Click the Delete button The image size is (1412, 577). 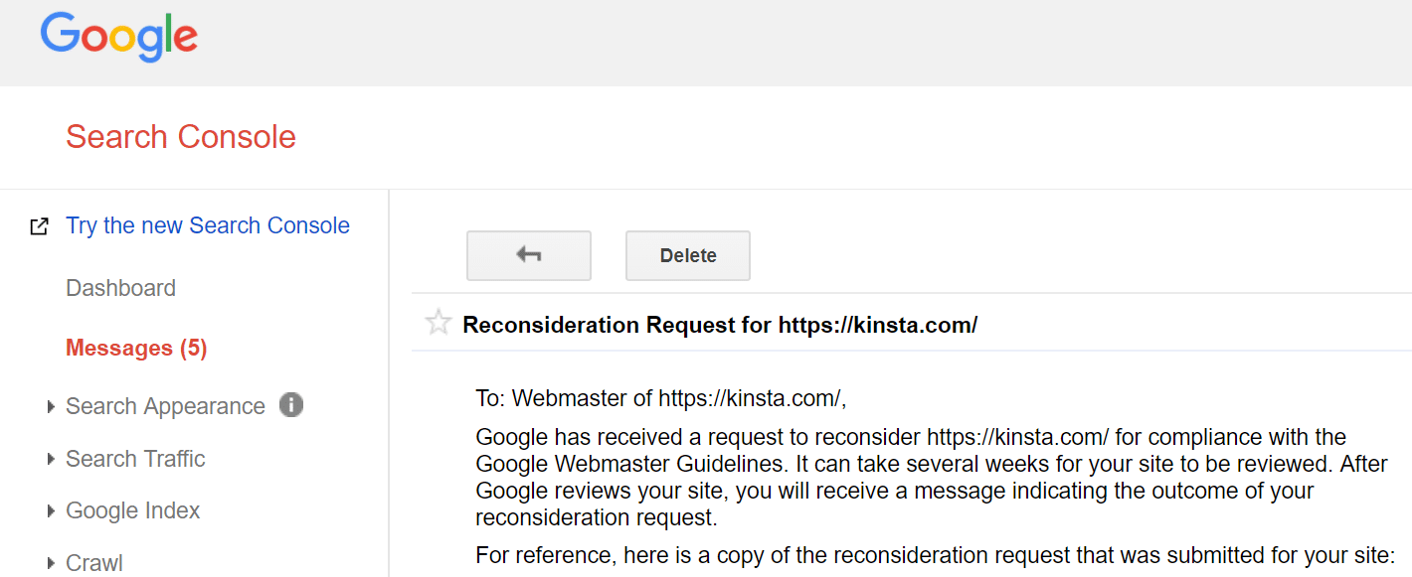(687, 254)
